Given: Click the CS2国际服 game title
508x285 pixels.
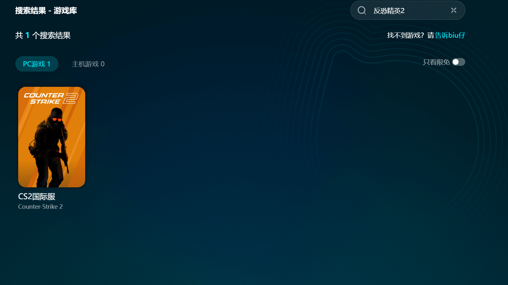Looking at the screenshot, I should point(37,197).
